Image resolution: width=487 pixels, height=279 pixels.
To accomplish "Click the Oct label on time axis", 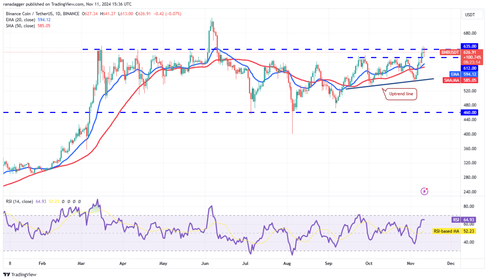I will 369,263.
